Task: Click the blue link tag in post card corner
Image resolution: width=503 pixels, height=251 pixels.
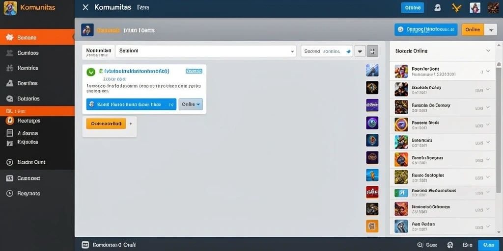Action: 194,71
